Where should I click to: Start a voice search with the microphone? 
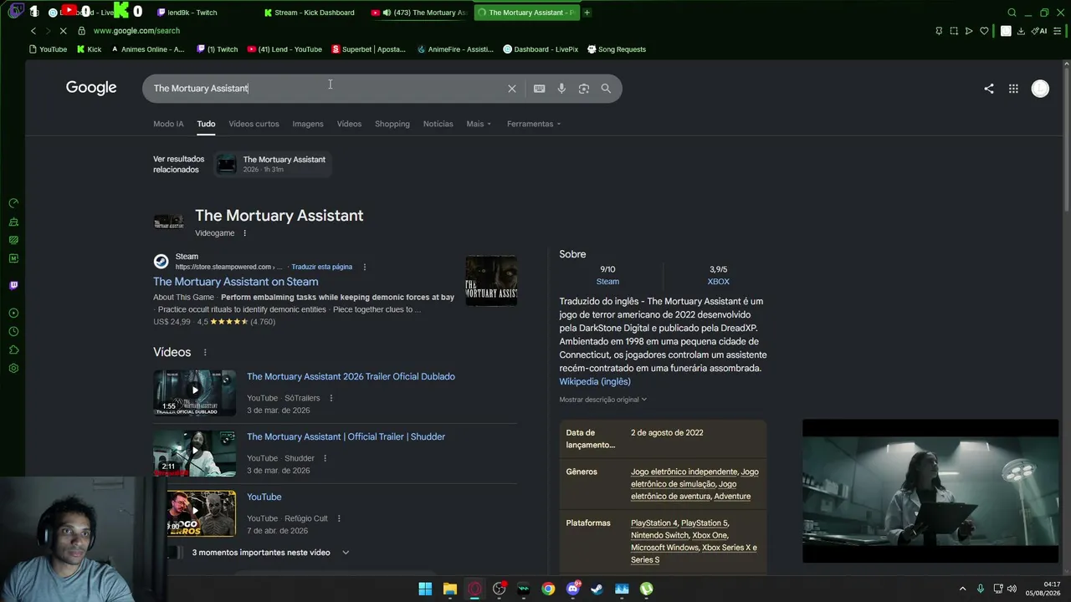click(x=561, y=89)
